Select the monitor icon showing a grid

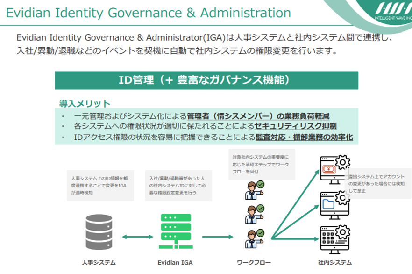(x=335, y=239)
